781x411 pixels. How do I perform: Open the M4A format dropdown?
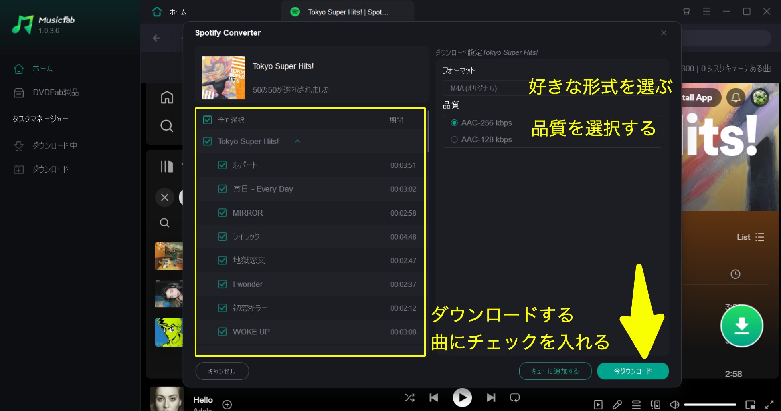point(552,88)
